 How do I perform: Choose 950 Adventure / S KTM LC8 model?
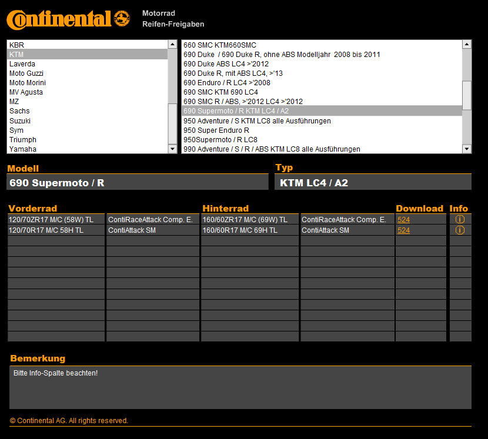(x=322, y=120)
